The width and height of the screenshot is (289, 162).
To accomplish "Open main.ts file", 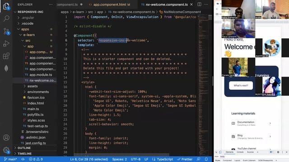I will point(33,109).
